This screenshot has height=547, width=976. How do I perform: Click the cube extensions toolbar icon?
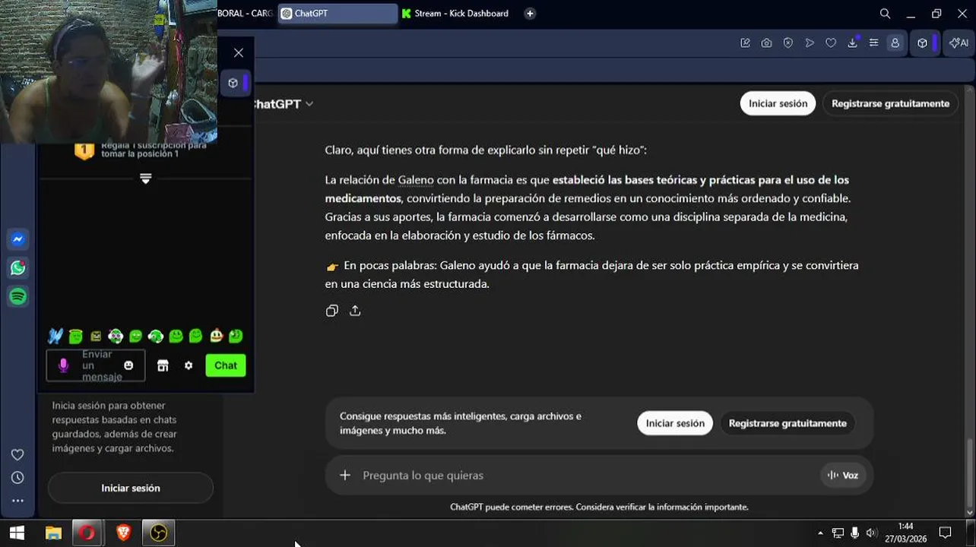[923, 43]
